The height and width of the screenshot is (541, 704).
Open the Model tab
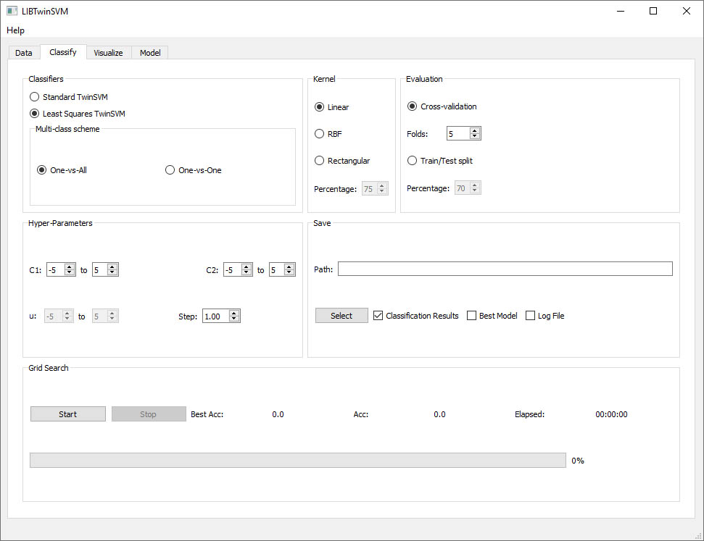point(150,52)
